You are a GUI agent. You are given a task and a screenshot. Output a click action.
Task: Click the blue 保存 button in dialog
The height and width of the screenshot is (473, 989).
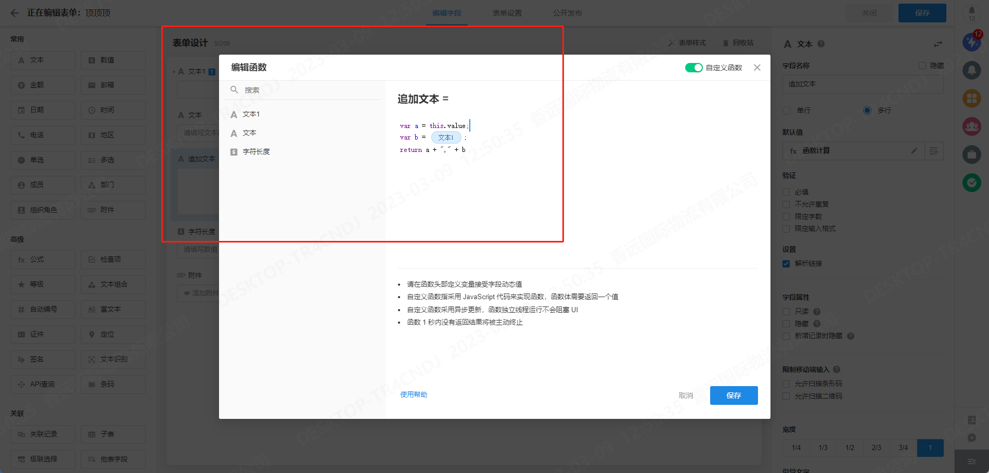[x=734, y=395]
